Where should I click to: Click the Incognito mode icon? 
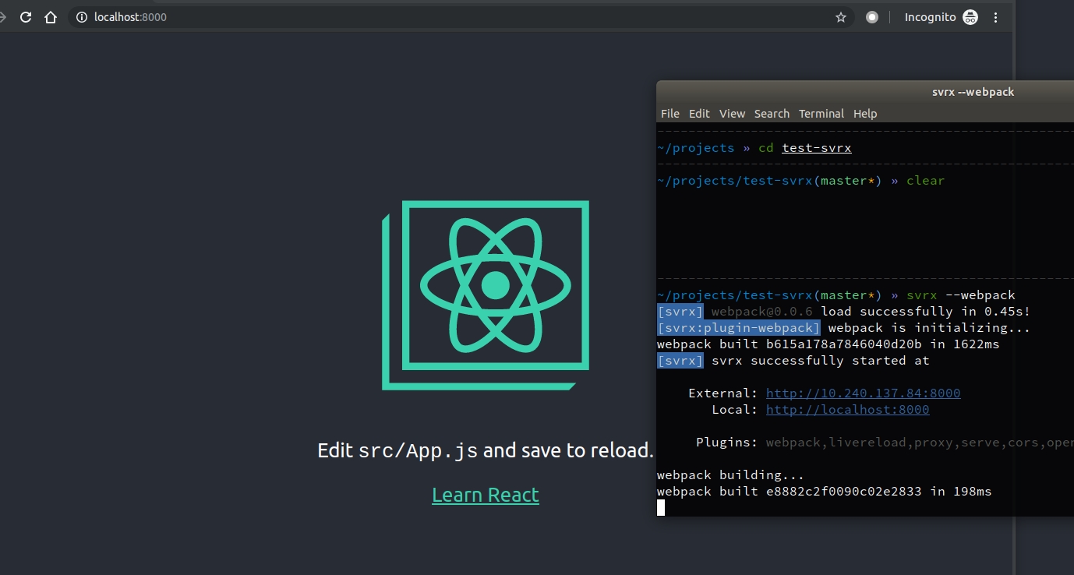pyautogui.click(x=970, y=17)
